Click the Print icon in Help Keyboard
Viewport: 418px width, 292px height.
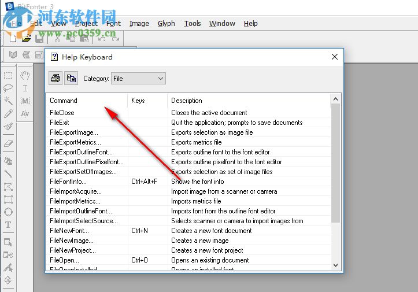[56, 78]
